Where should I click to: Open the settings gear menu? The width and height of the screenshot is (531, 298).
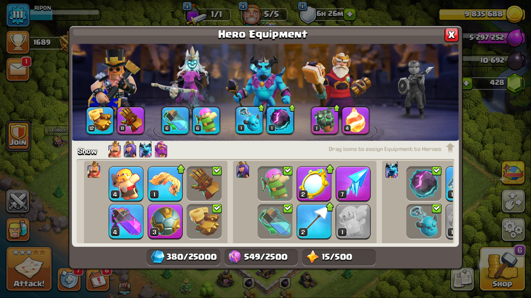513,229
